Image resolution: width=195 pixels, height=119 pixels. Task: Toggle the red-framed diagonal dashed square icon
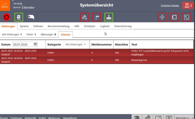point(187,17)
